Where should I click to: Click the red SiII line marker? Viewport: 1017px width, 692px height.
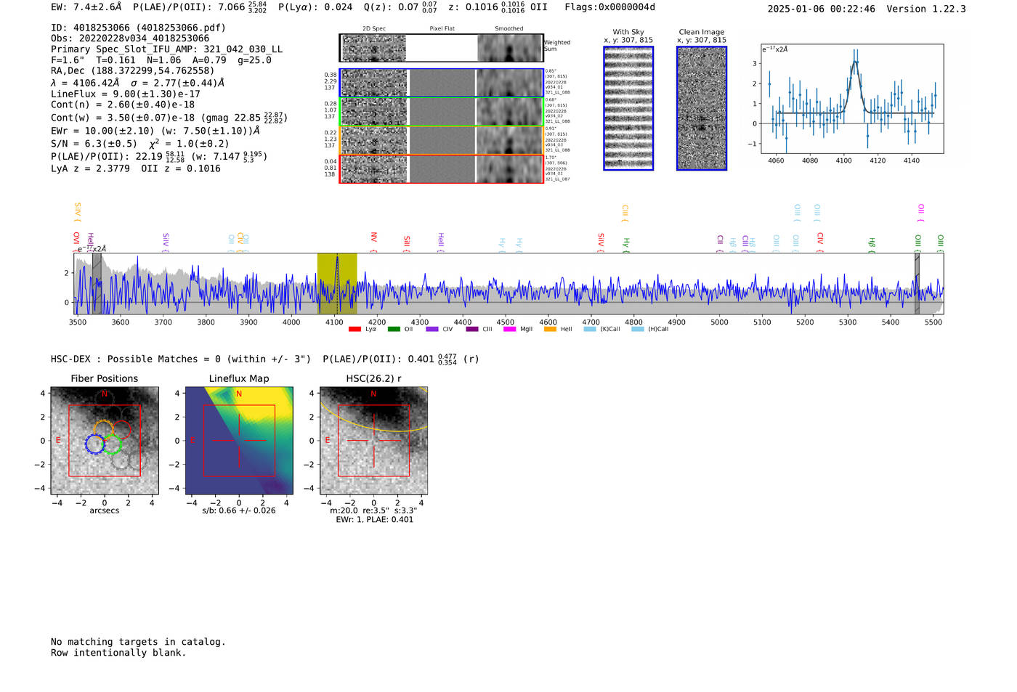407,243
